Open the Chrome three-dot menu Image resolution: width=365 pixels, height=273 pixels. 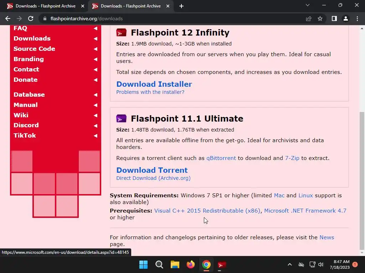357,18
